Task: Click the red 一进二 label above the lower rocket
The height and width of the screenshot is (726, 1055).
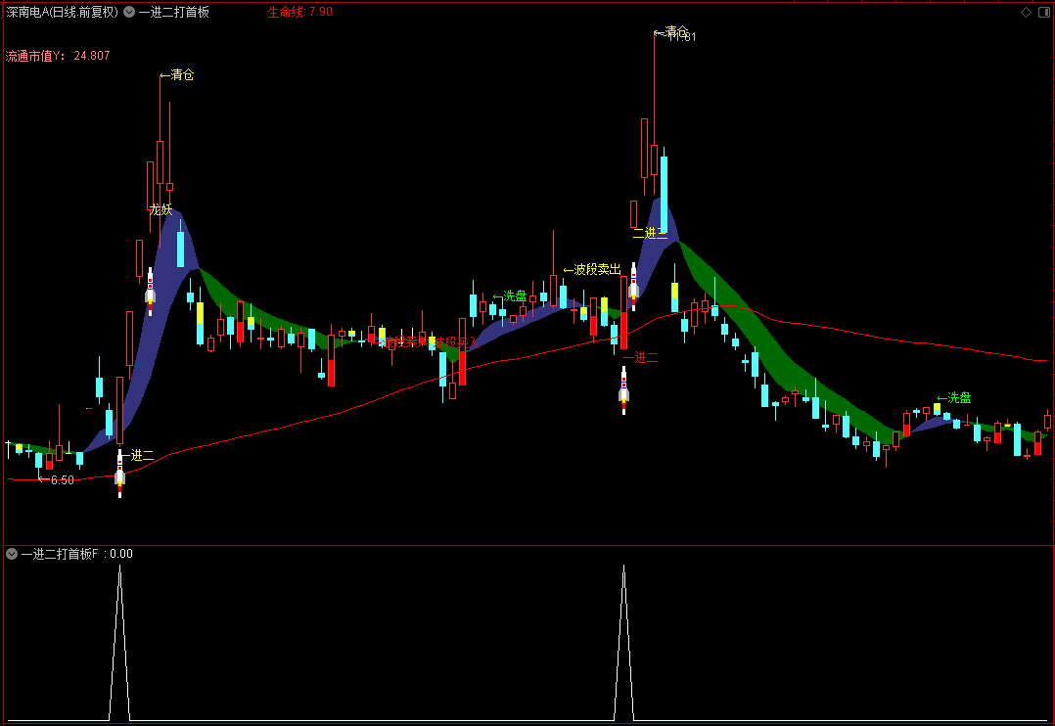Action: point(641,357)
